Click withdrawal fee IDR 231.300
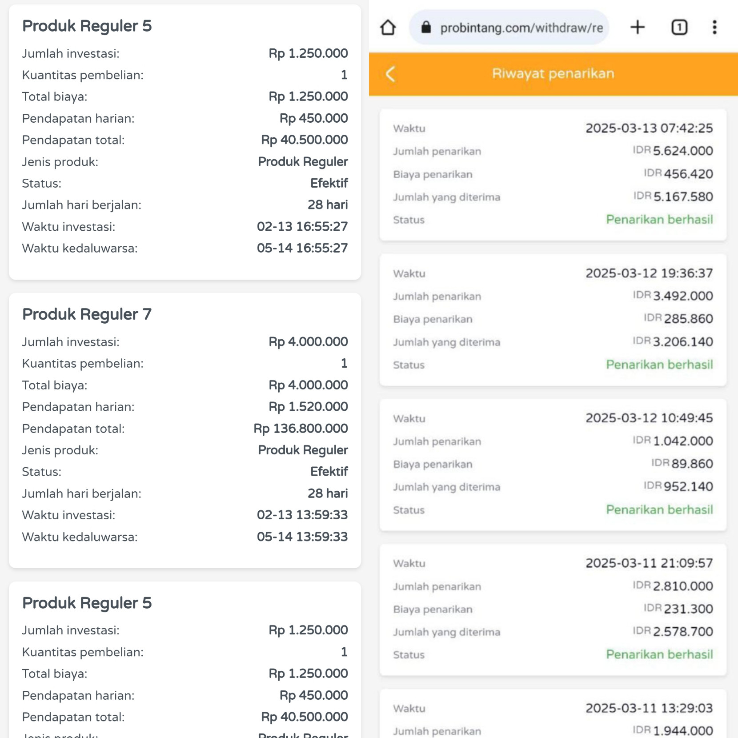The image size is (738, 738). pyautogui.click(x=678, y=609)
